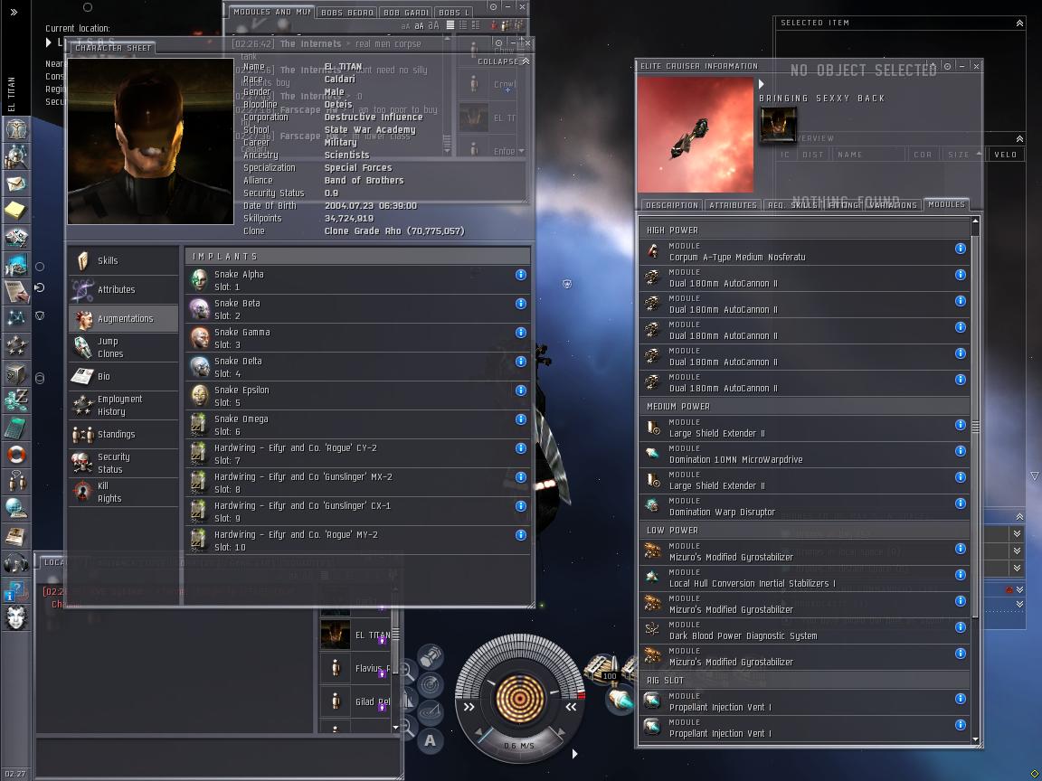Open Skills in character sheet
1042x781 pixels.
coord(124,261)
